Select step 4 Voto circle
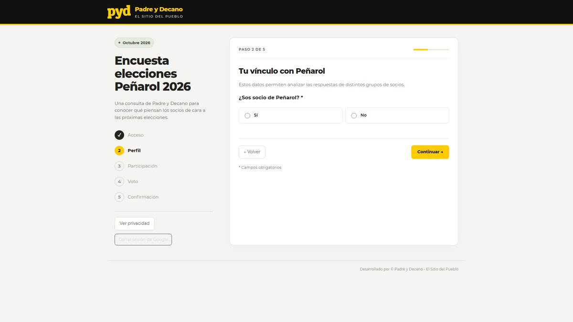 coord(119,182)
